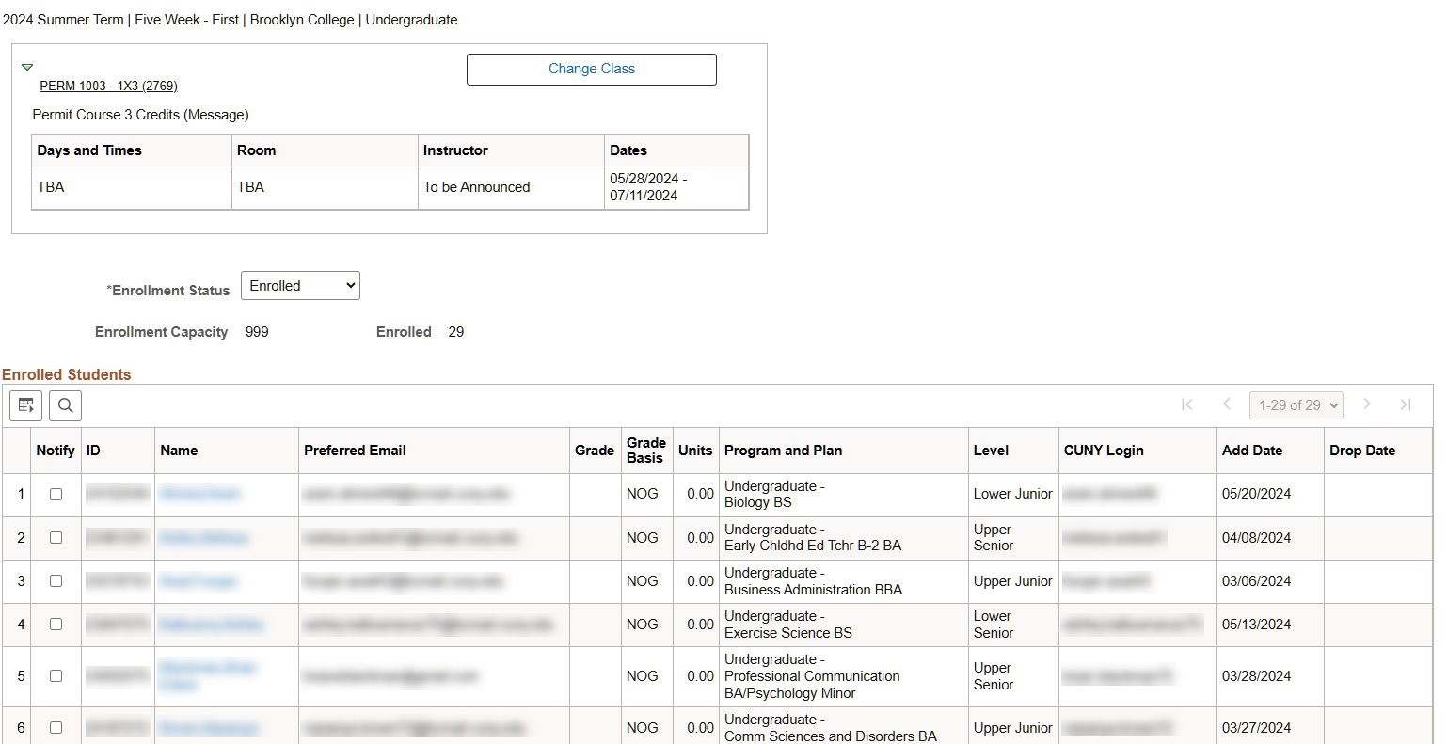Click the Add Date column header
1447x744 pixels.
1251,451
